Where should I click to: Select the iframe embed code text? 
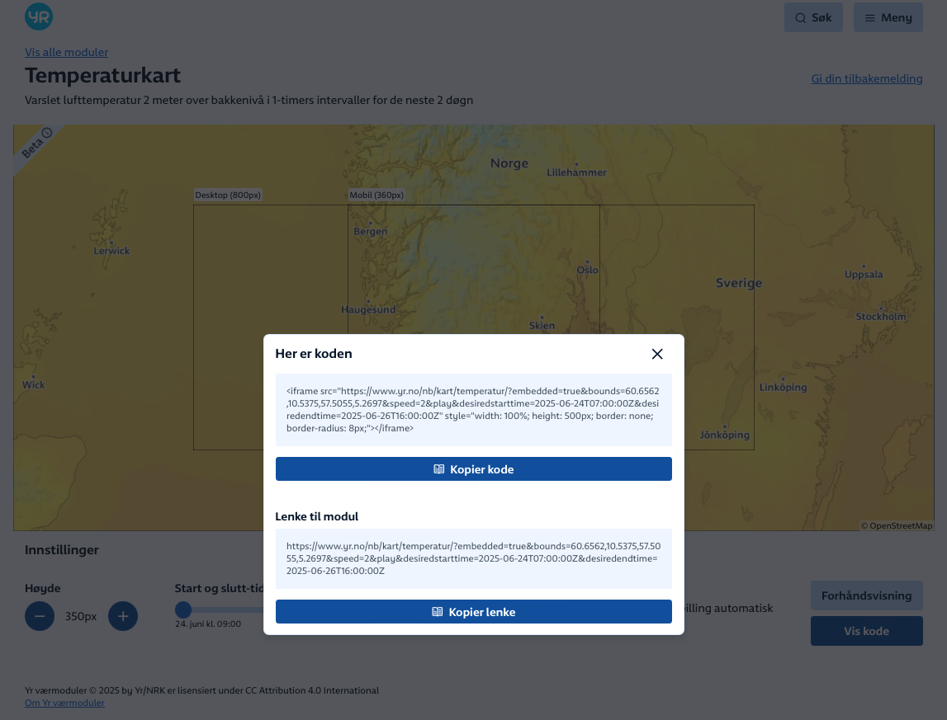click(474, 410)
